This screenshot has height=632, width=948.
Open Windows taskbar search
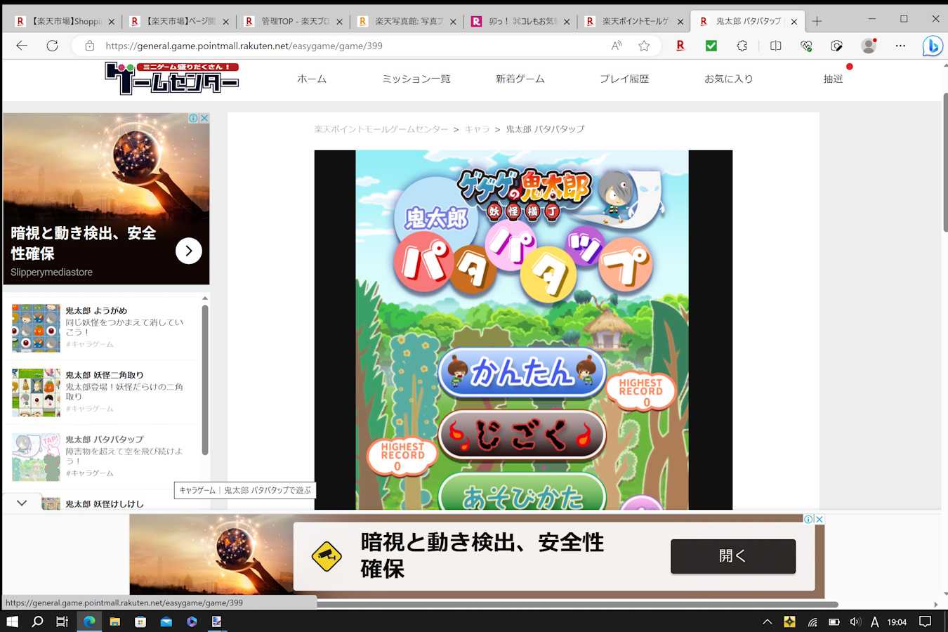[37, 621]
